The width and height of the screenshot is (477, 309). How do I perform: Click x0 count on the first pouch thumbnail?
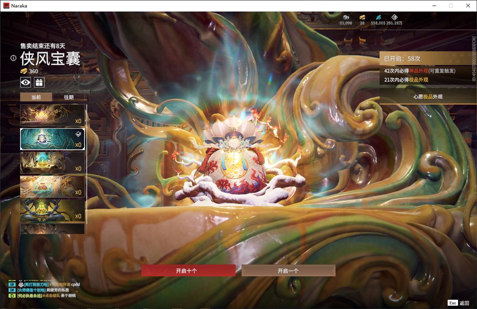pos(78,121)
